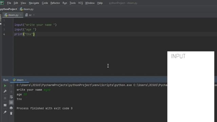Close the cc editor tab
Screen dimensions: 217x122
[34, 15]
